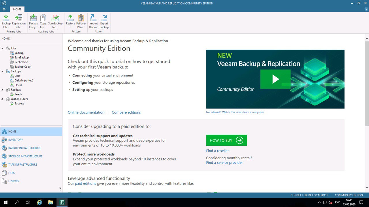Click the Export Backup ribbon icon
The width and height of the screenshot is (369, 207).
click(x=104, y=22)
